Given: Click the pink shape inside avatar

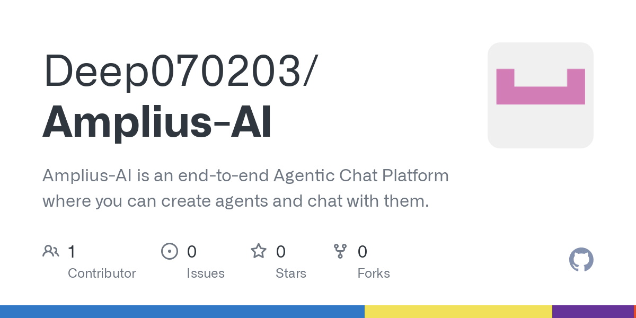Looking at the screenshot, I should click(x=541, y=86).
